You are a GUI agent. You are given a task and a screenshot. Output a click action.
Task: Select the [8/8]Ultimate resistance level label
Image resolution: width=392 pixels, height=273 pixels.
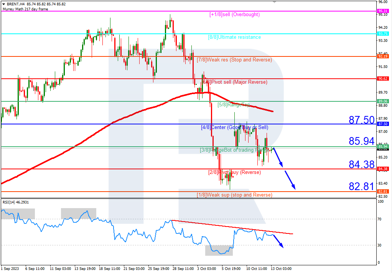pyautogui.click(x=234, y=37)
